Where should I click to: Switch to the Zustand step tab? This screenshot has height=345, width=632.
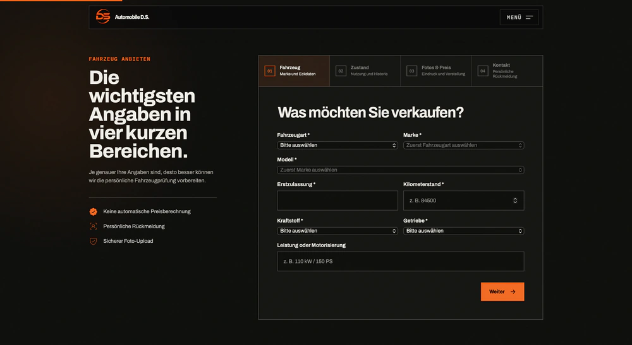click(x=365, y=71)
